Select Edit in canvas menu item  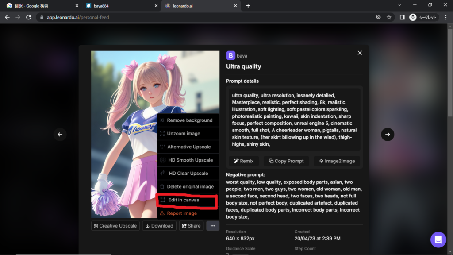point(184,200)
